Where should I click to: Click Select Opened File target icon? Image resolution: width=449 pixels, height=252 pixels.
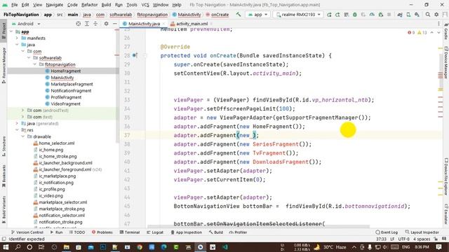pos(78,24)
